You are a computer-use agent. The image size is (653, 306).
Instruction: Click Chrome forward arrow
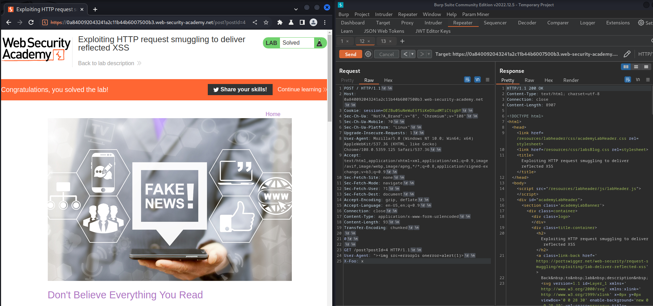[x=20, y=22]
